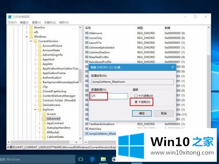The image size is (219, 164).
Task: Open the File (F) menu
Action: tap(12, 22)
